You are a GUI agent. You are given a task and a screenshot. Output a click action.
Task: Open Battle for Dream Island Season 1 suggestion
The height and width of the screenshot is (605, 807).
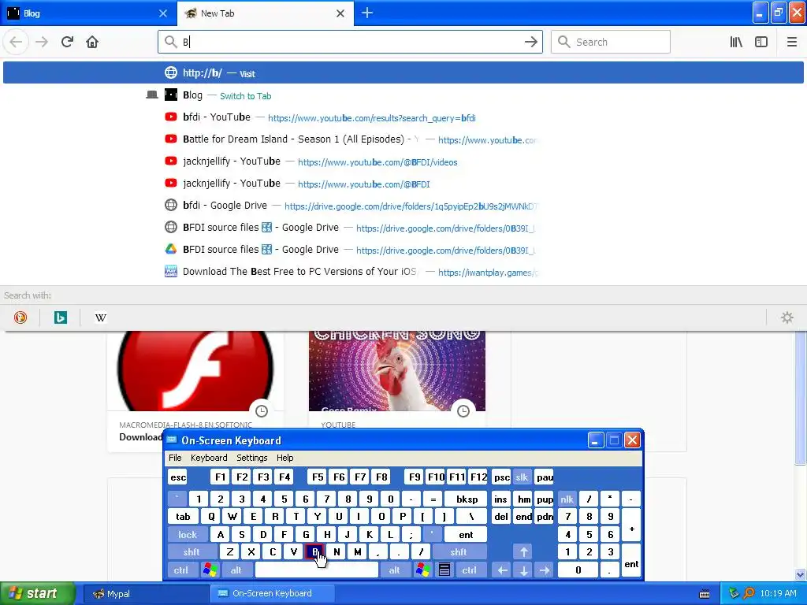coord(403,139)
